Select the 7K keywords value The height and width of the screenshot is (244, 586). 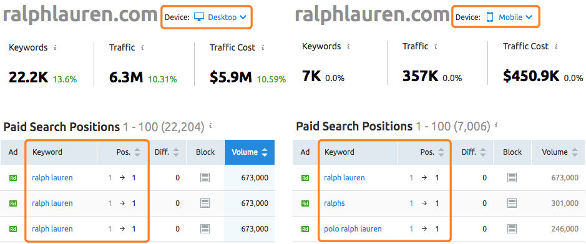coord(311,76)
